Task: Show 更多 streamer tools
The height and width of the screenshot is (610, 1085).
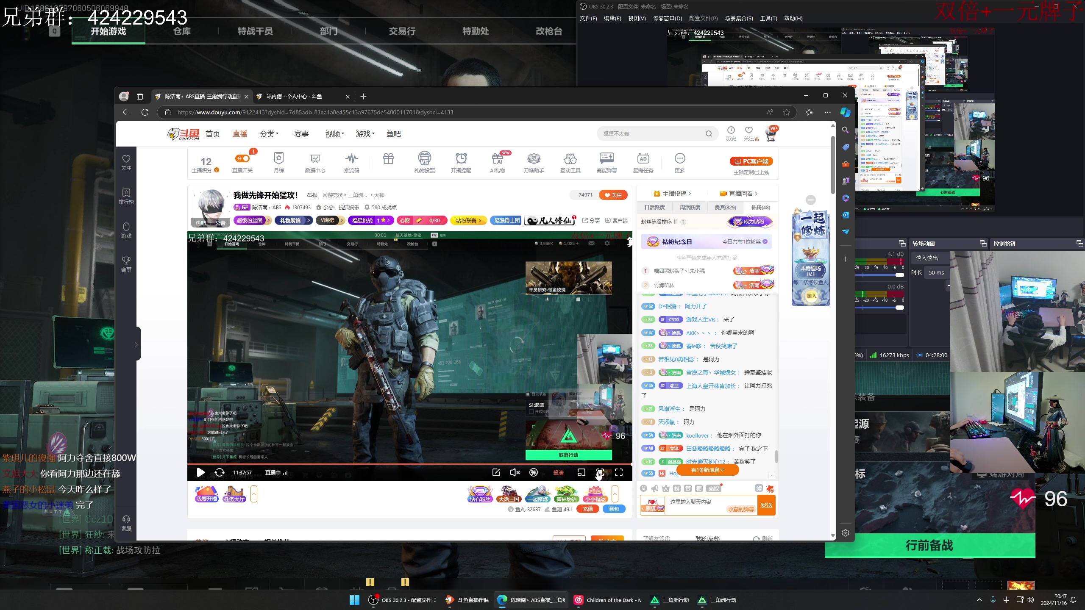Action: (679, 163)
